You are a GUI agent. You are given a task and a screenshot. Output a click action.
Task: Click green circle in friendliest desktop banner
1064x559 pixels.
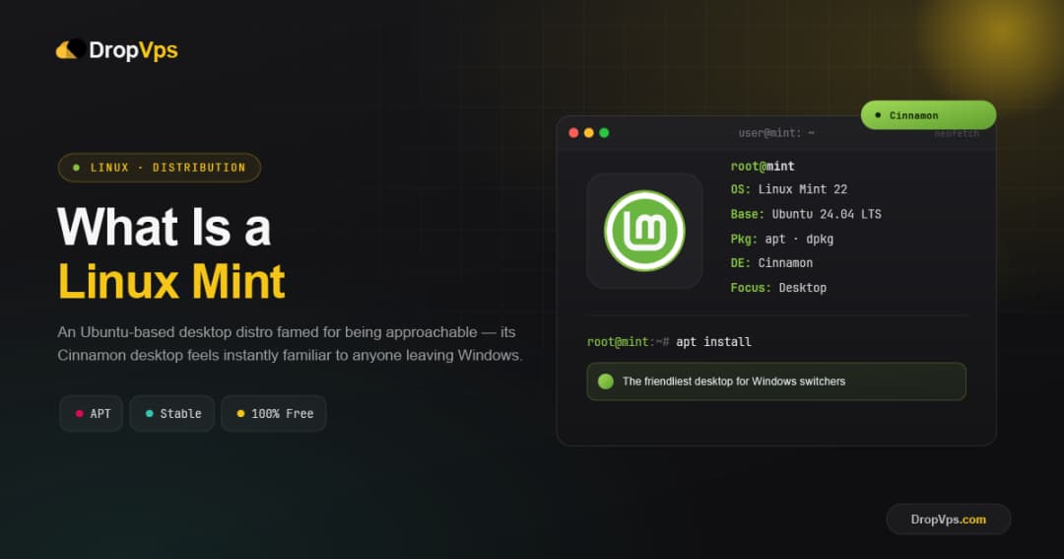point(605,382)
